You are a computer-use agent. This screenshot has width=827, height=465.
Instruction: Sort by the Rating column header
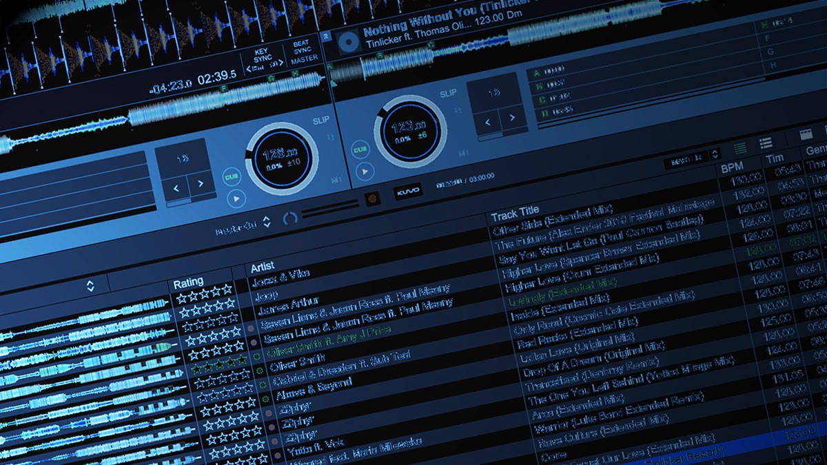pyautogui.click(x=188, y=282)
